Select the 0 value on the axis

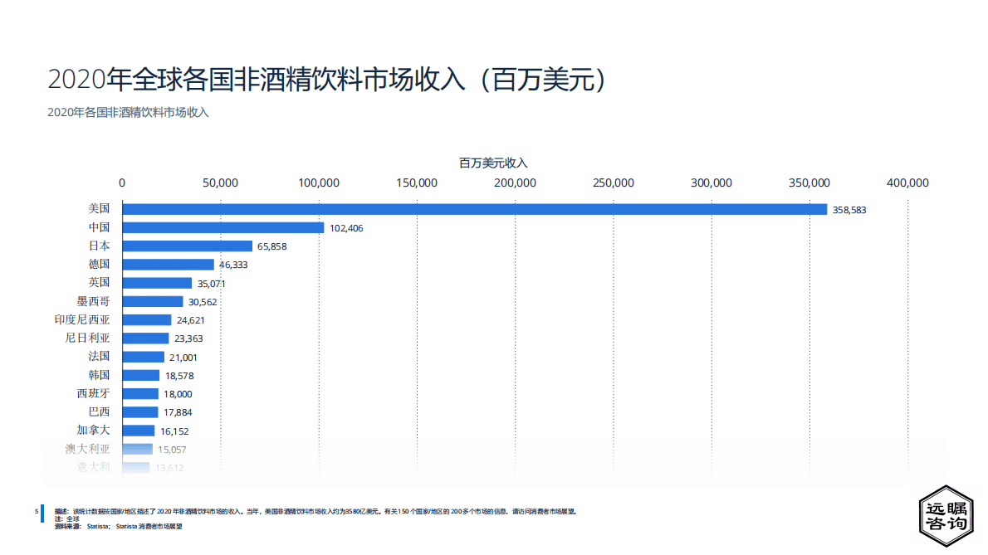tap(121, 183)
